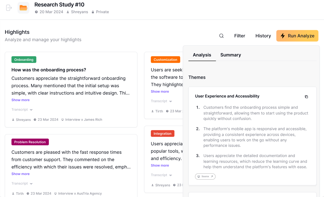Run Analyze on highlights
Image resolution: width=324 pixels, height=197 pixels.
(x=297, y=36)
